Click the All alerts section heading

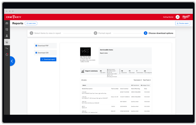click(84, 80)
